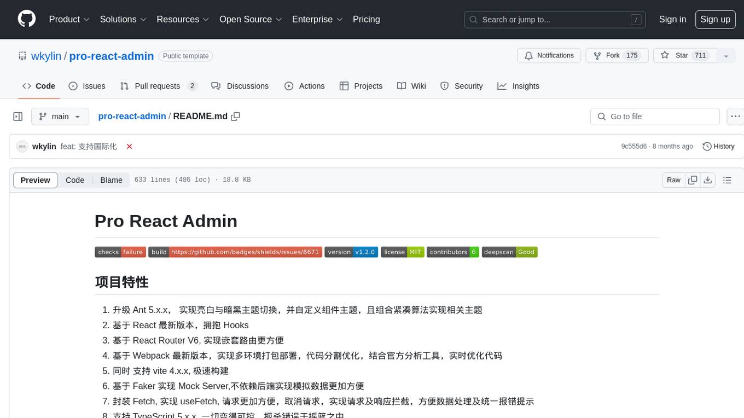The width and height of the screenshot is (744, 418).
Task: Open the pro-react-admin repository title link
Action: pos(112,56)
